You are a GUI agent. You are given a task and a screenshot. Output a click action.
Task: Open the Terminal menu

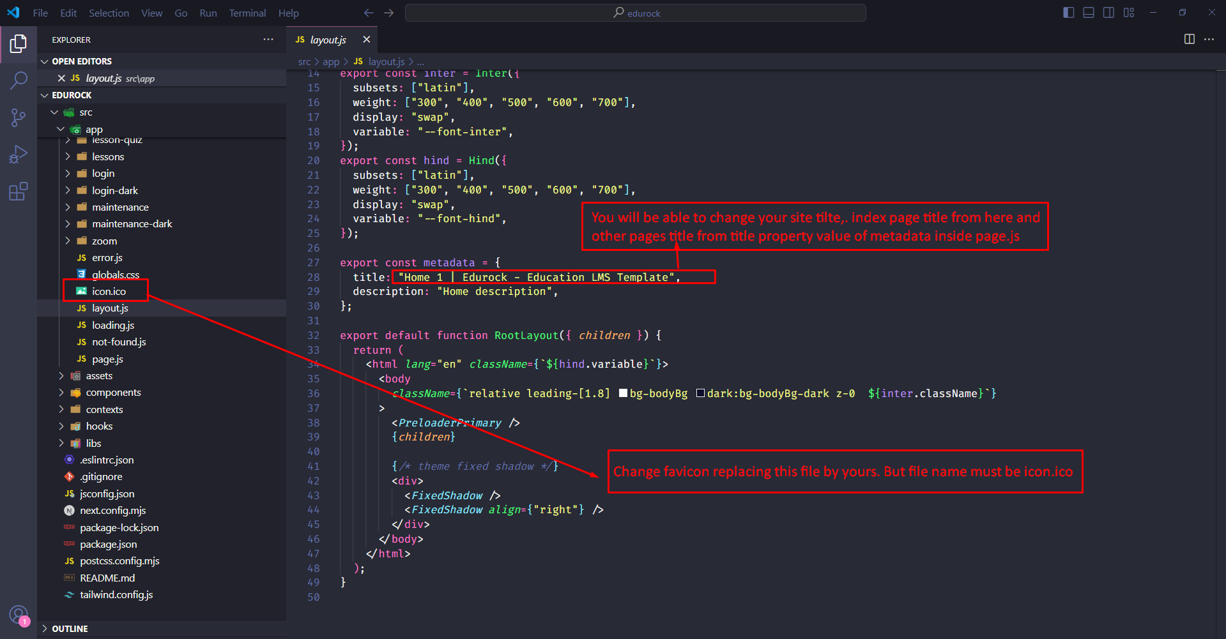coord(247,13)
